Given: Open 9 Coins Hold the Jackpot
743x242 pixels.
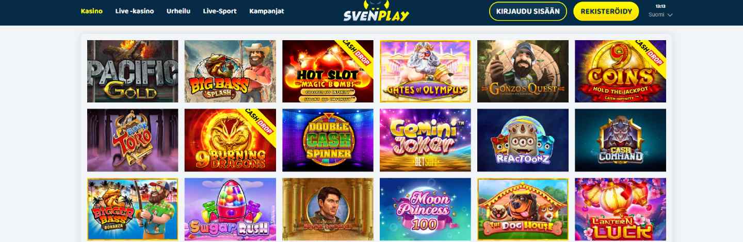Looking at the screenshot, I should [x=620, y=72].
